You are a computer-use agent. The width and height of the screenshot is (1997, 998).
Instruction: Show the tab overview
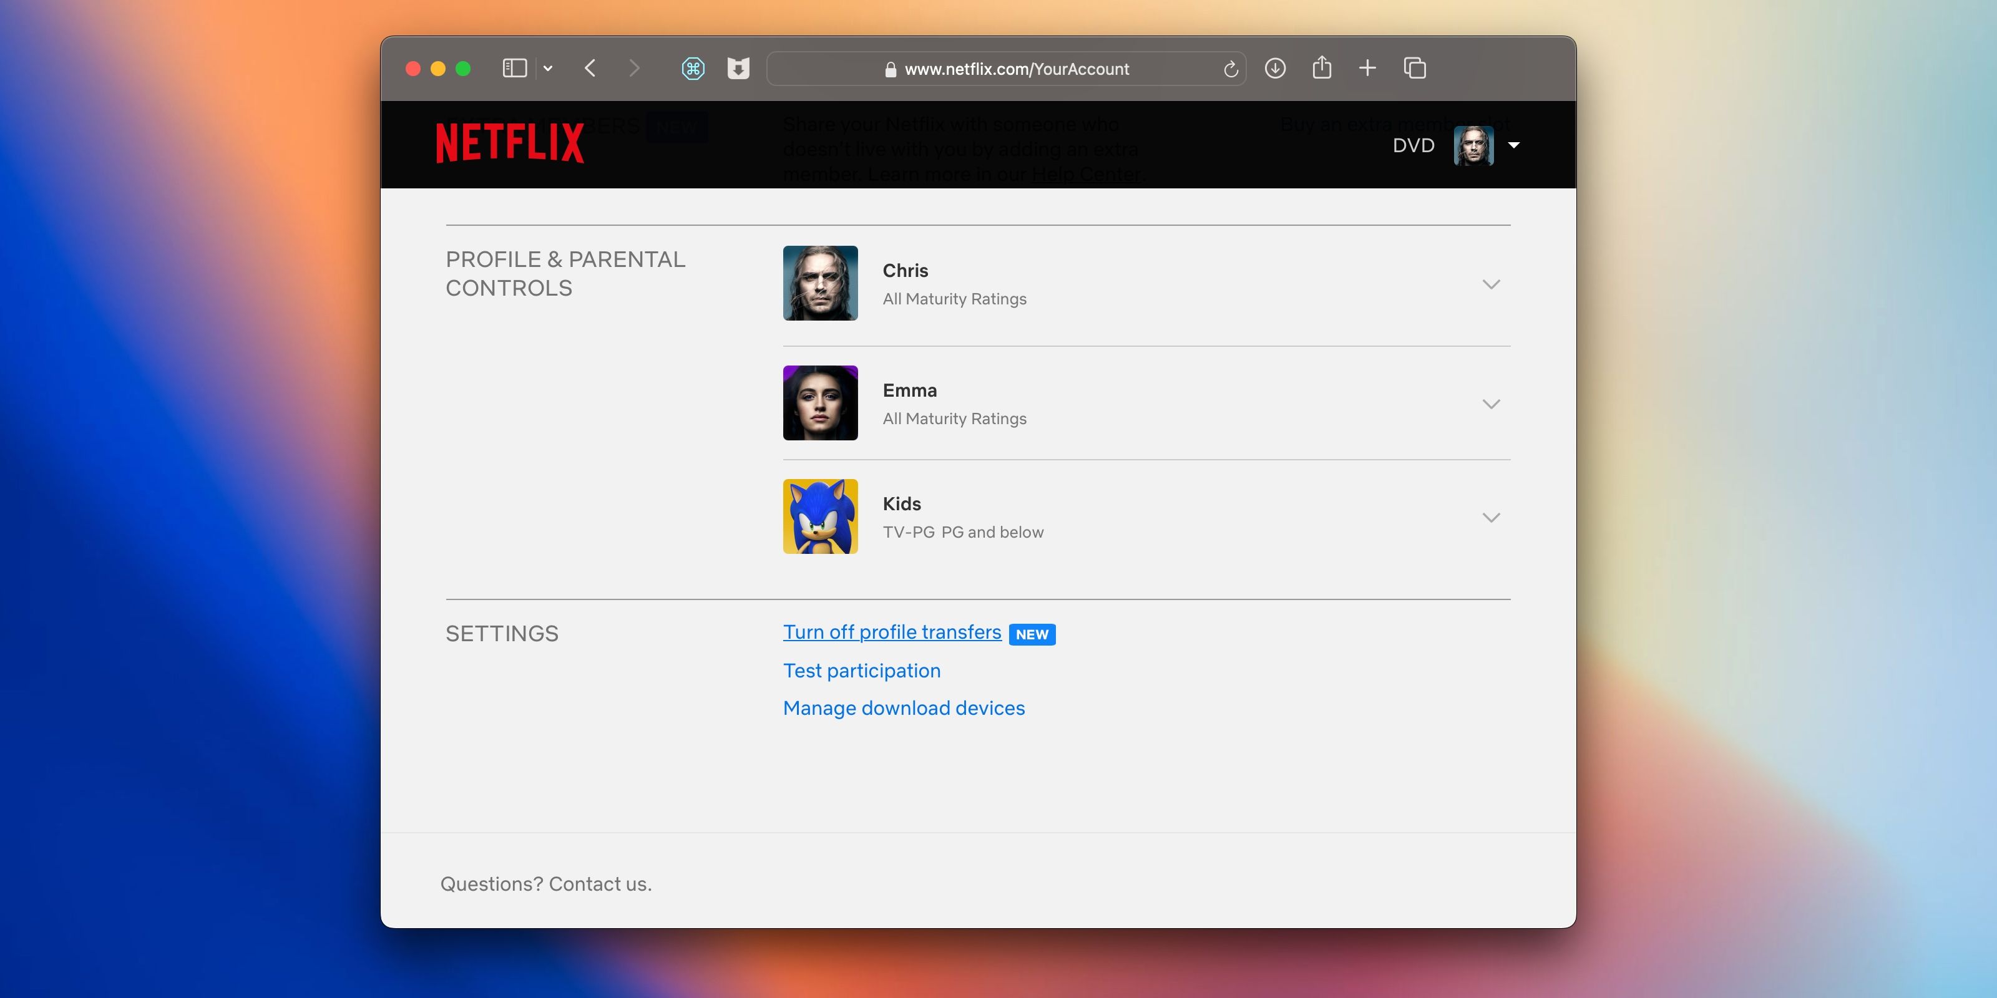click(x=1414, y=68)
